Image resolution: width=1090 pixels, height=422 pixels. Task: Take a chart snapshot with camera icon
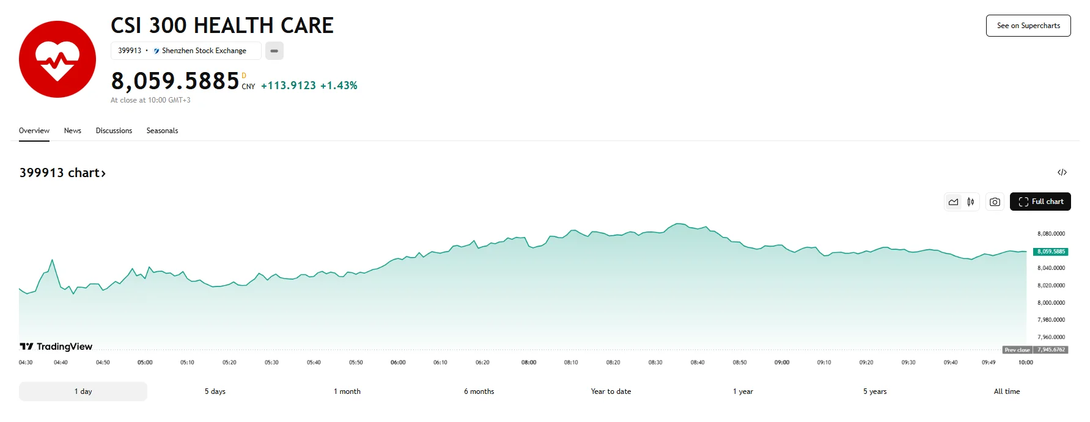click(995, 202)
